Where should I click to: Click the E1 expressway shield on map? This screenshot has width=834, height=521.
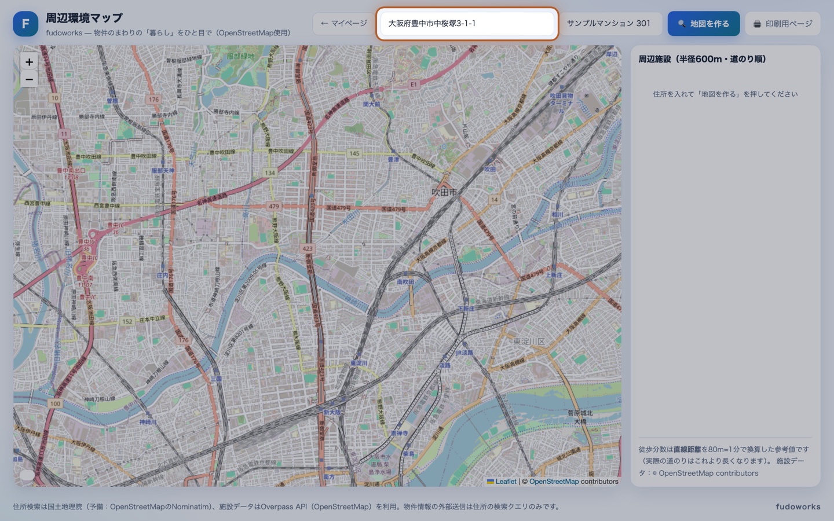coord(414,85)
